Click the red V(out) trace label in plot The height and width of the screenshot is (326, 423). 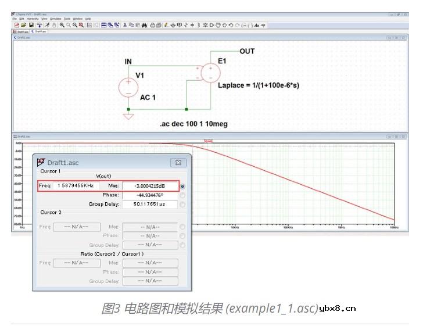point(208,141)
